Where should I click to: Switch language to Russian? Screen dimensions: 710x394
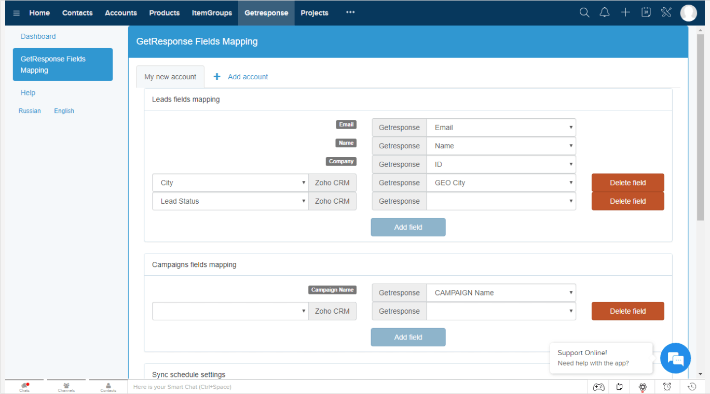(x=30, y=110)
